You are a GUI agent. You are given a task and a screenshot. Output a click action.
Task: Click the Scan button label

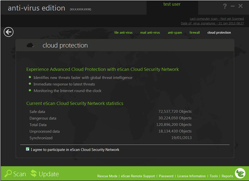[19, 174]
